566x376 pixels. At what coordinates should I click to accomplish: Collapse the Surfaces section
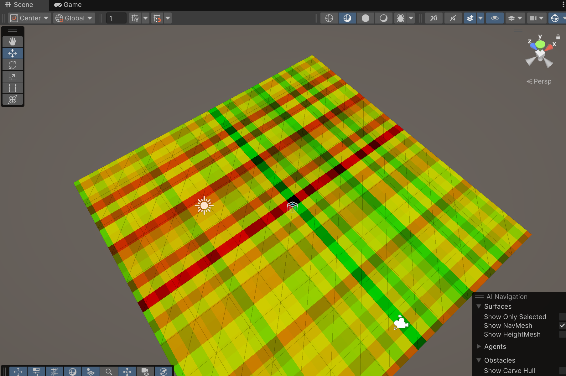point(479,306)
